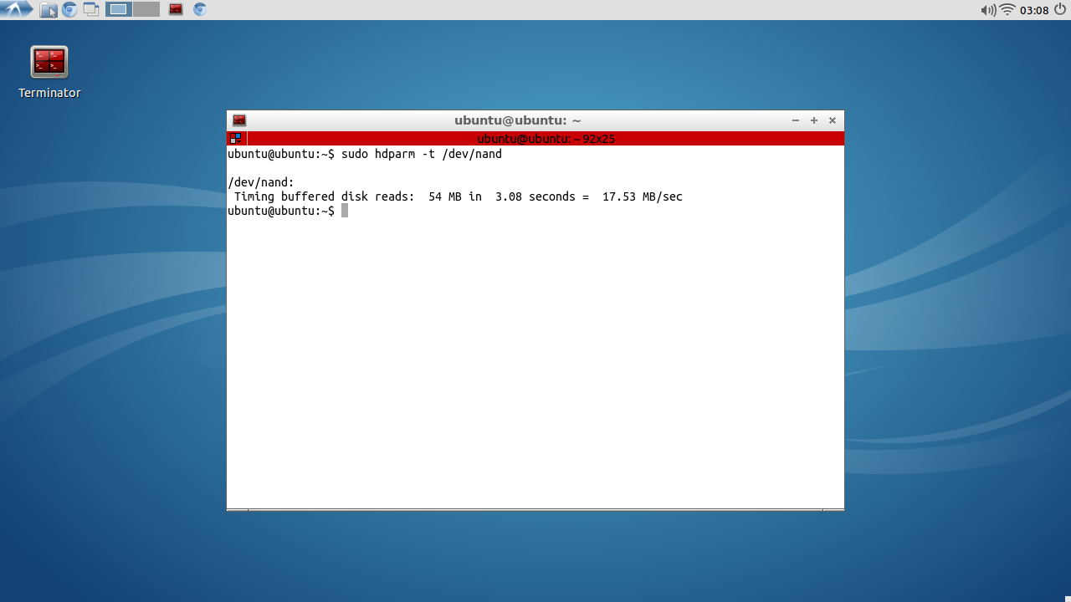Switch to the first workspace in pager
The width and height of the screenshot is (1071, 602).
click(x=119, y=10)
